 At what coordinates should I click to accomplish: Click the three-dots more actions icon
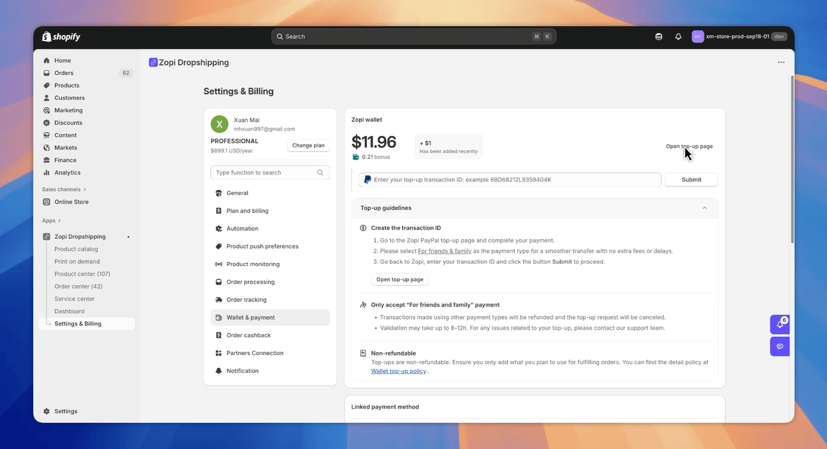(x=781, y=62)
